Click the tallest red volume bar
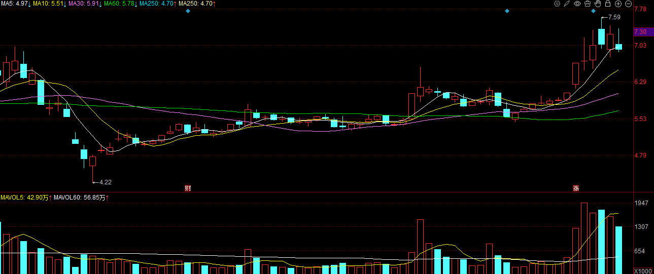The image size is (654, 274). [584, 238]
